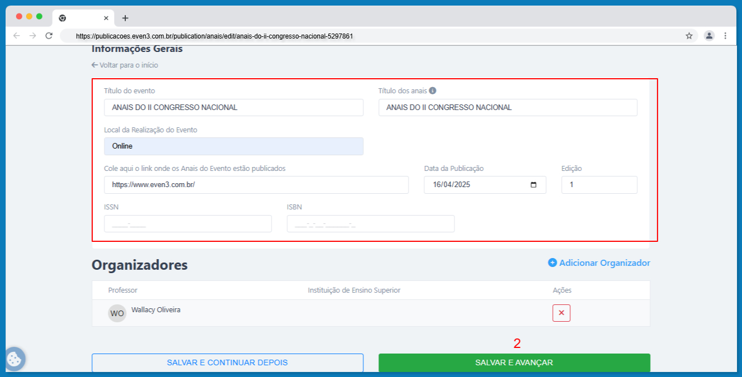This screenshot has height=377, width=742.
Task: Click the browser address bar URL
Action: [214, 36]
